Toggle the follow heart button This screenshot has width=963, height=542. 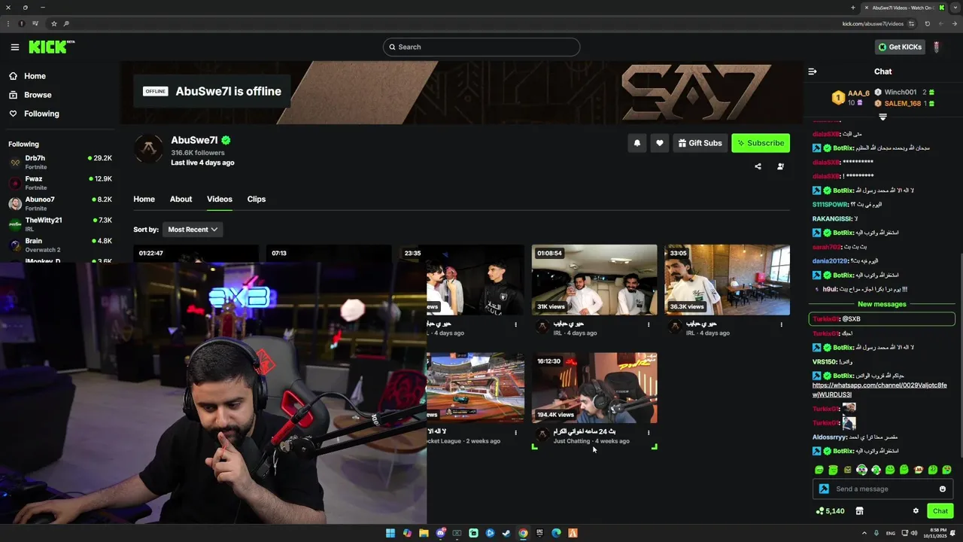click(660, 143)
